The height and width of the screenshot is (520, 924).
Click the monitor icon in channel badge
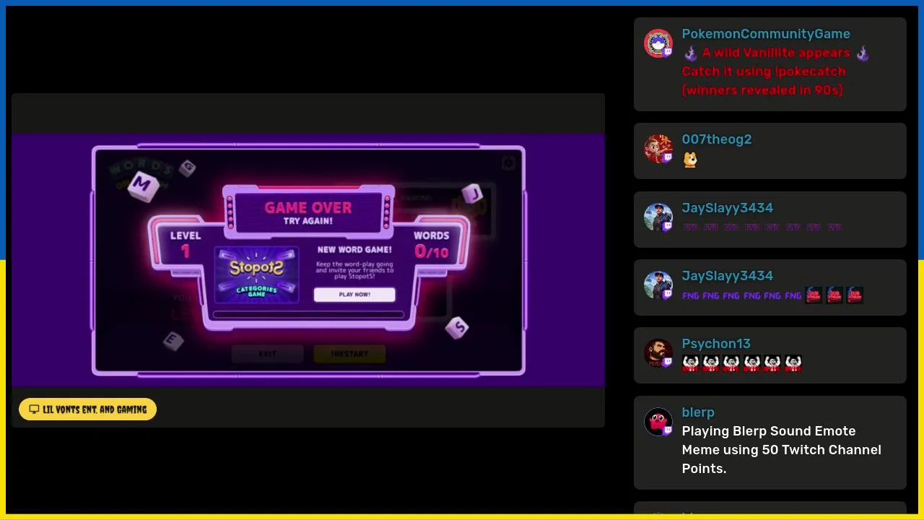(34, 409)
